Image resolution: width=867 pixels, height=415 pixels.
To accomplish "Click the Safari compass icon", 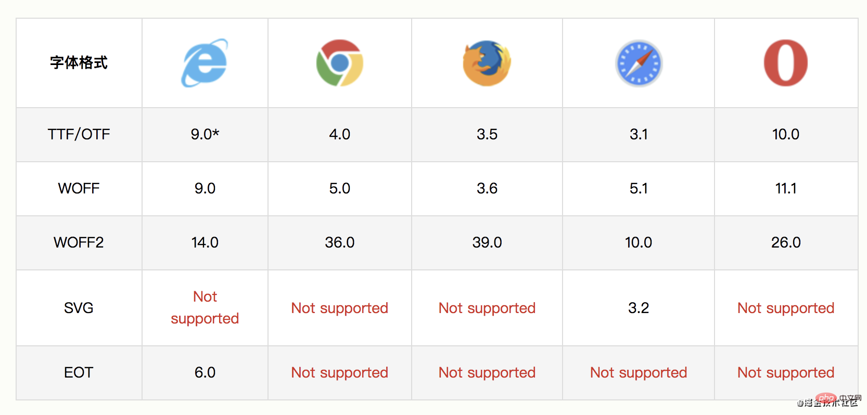I will pyautogui.click(x=639, y=63).
